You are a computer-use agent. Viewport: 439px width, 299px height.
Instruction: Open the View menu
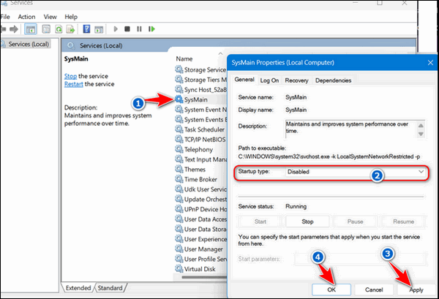coord(50,17)
